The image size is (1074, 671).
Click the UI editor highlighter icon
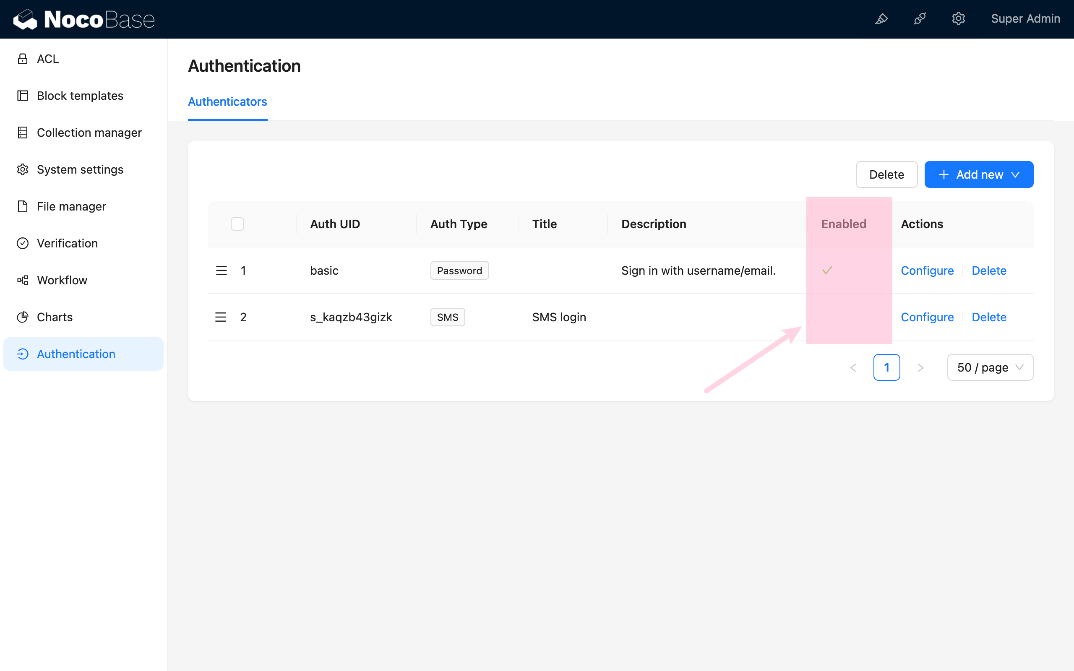pyautogui.click(x=881, y=18)
